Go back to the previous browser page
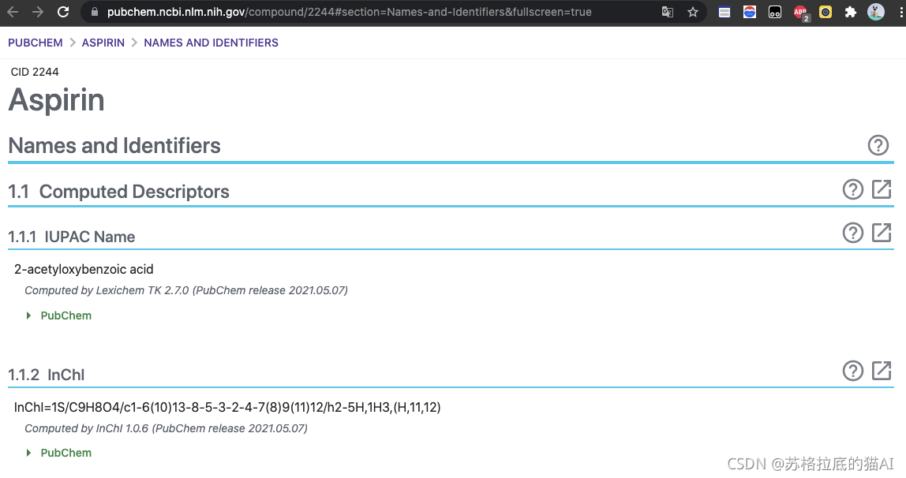The width and height of the screenshot is (906, 478). [12, 12]
